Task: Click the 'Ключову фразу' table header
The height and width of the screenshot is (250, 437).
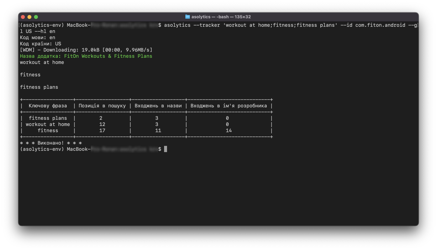Action: click(48, 106)
